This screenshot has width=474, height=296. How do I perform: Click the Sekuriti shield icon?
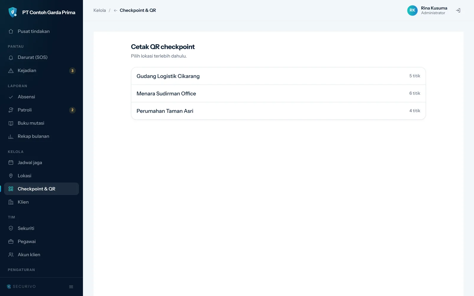tap(11, 228)
